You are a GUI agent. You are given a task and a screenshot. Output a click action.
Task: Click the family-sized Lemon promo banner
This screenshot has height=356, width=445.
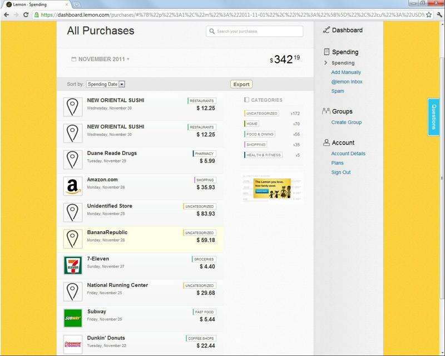coord(272,188)
